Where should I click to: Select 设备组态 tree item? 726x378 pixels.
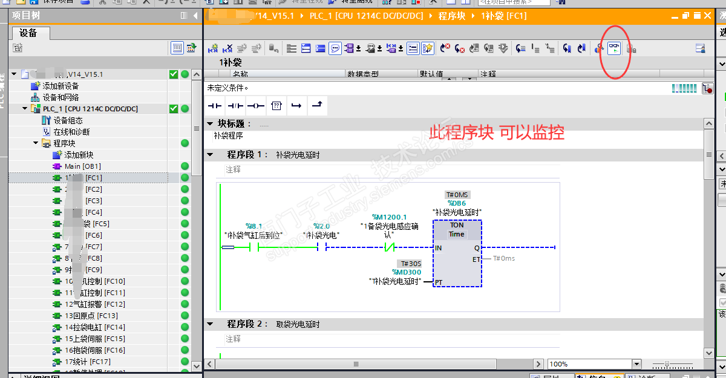[x=68, y=120]
